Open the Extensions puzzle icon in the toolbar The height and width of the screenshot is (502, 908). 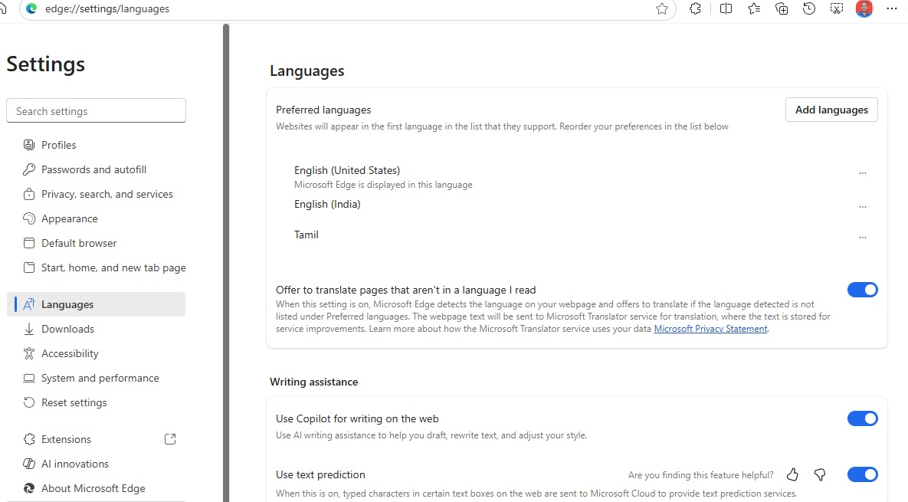[x=695, y=9]
